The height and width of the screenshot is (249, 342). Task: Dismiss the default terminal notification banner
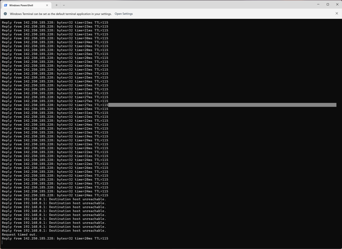pos(337,14)
